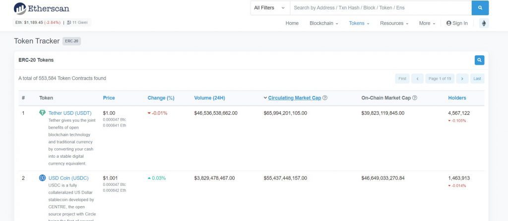Click the 11 Gwei gas value

(80, 23)
